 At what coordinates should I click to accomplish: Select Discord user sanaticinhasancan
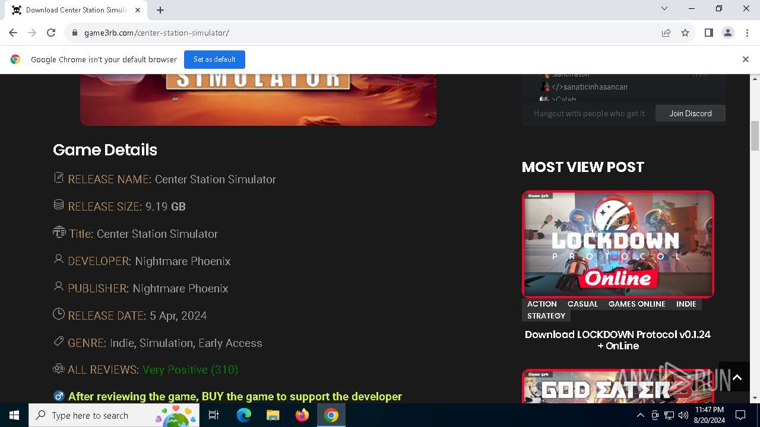[589, 87]
